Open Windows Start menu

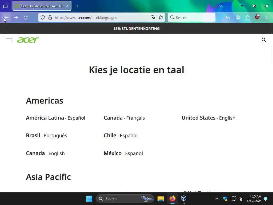pos(89,199)
